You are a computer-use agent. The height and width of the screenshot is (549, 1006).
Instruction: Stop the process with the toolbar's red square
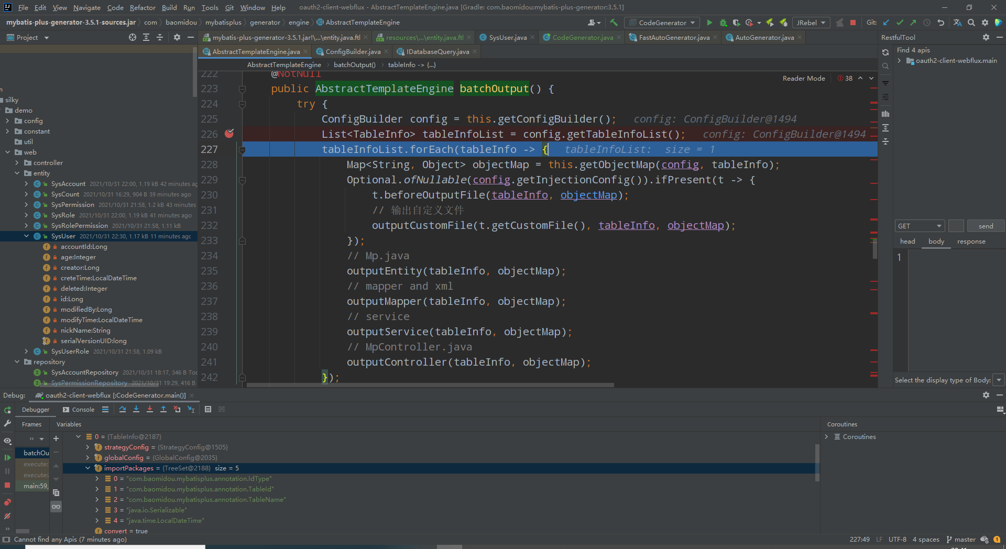point(852,23)
